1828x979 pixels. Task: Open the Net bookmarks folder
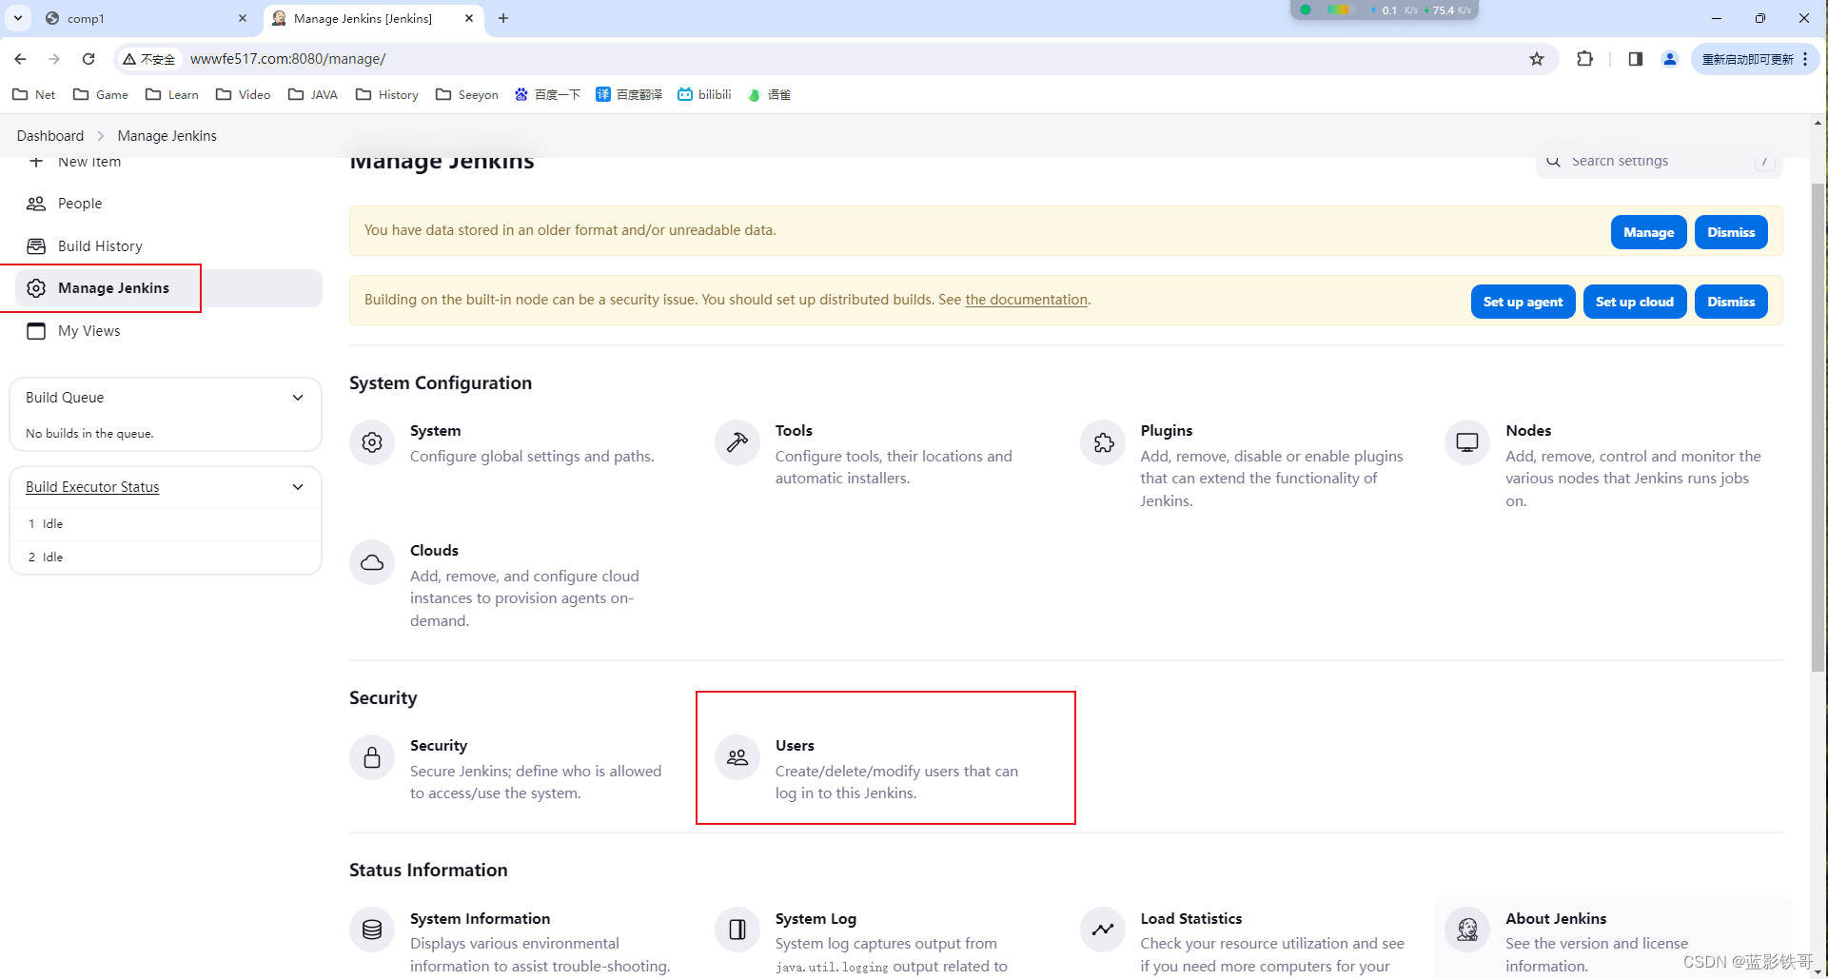[33, 94]
